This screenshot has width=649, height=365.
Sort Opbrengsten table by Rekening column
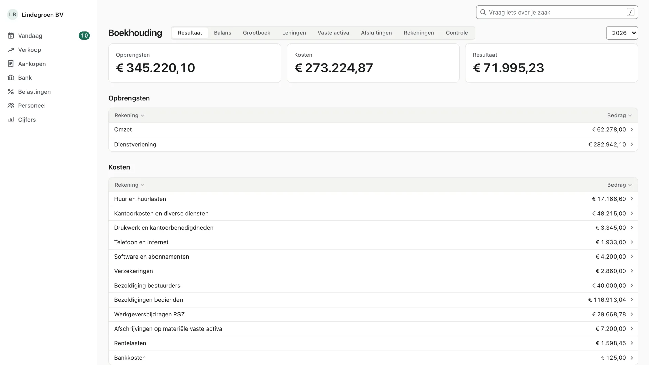(x=129, y=115)
